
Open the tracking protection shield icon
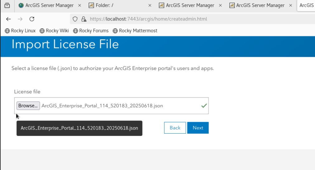75,19
